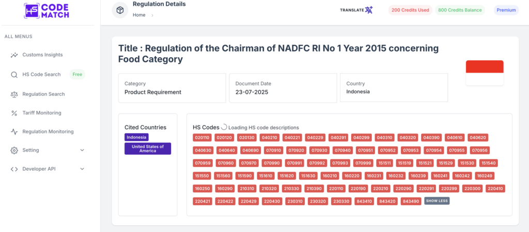Viewport: 529px width, 232px height.
Task: Click HS code 151540 tag
Action: tap(489, 163)
